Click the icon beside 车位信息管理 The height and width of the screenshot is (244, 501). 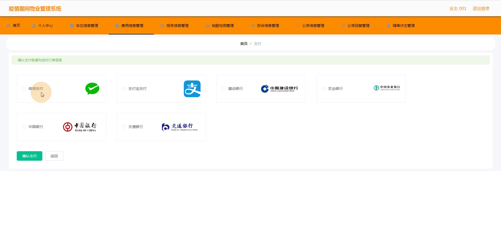(x=72, y=26)
